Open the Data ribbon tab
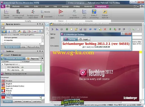 click(x=36, y=6)
